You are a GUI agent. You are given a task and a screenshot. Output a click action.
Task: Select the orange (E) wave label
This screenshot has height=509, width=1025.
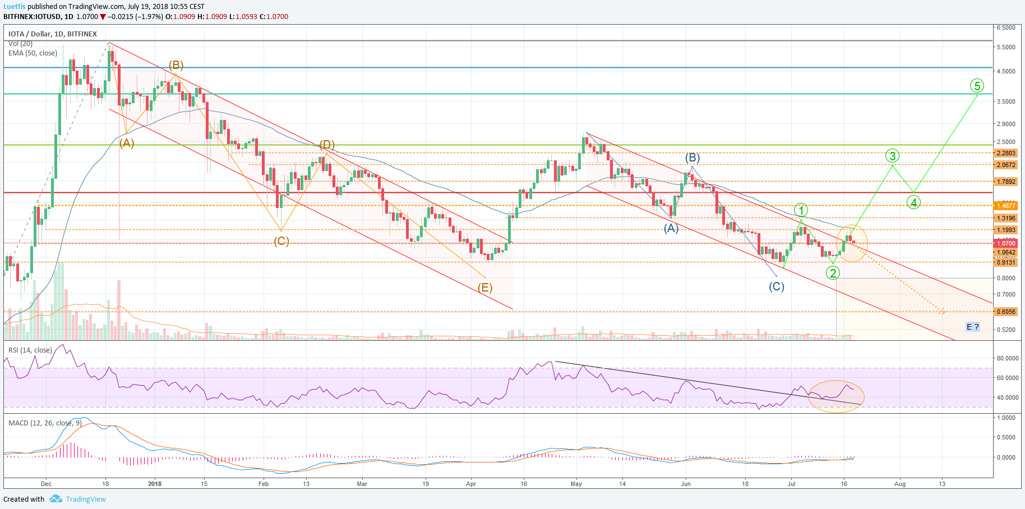coord(485,288)
